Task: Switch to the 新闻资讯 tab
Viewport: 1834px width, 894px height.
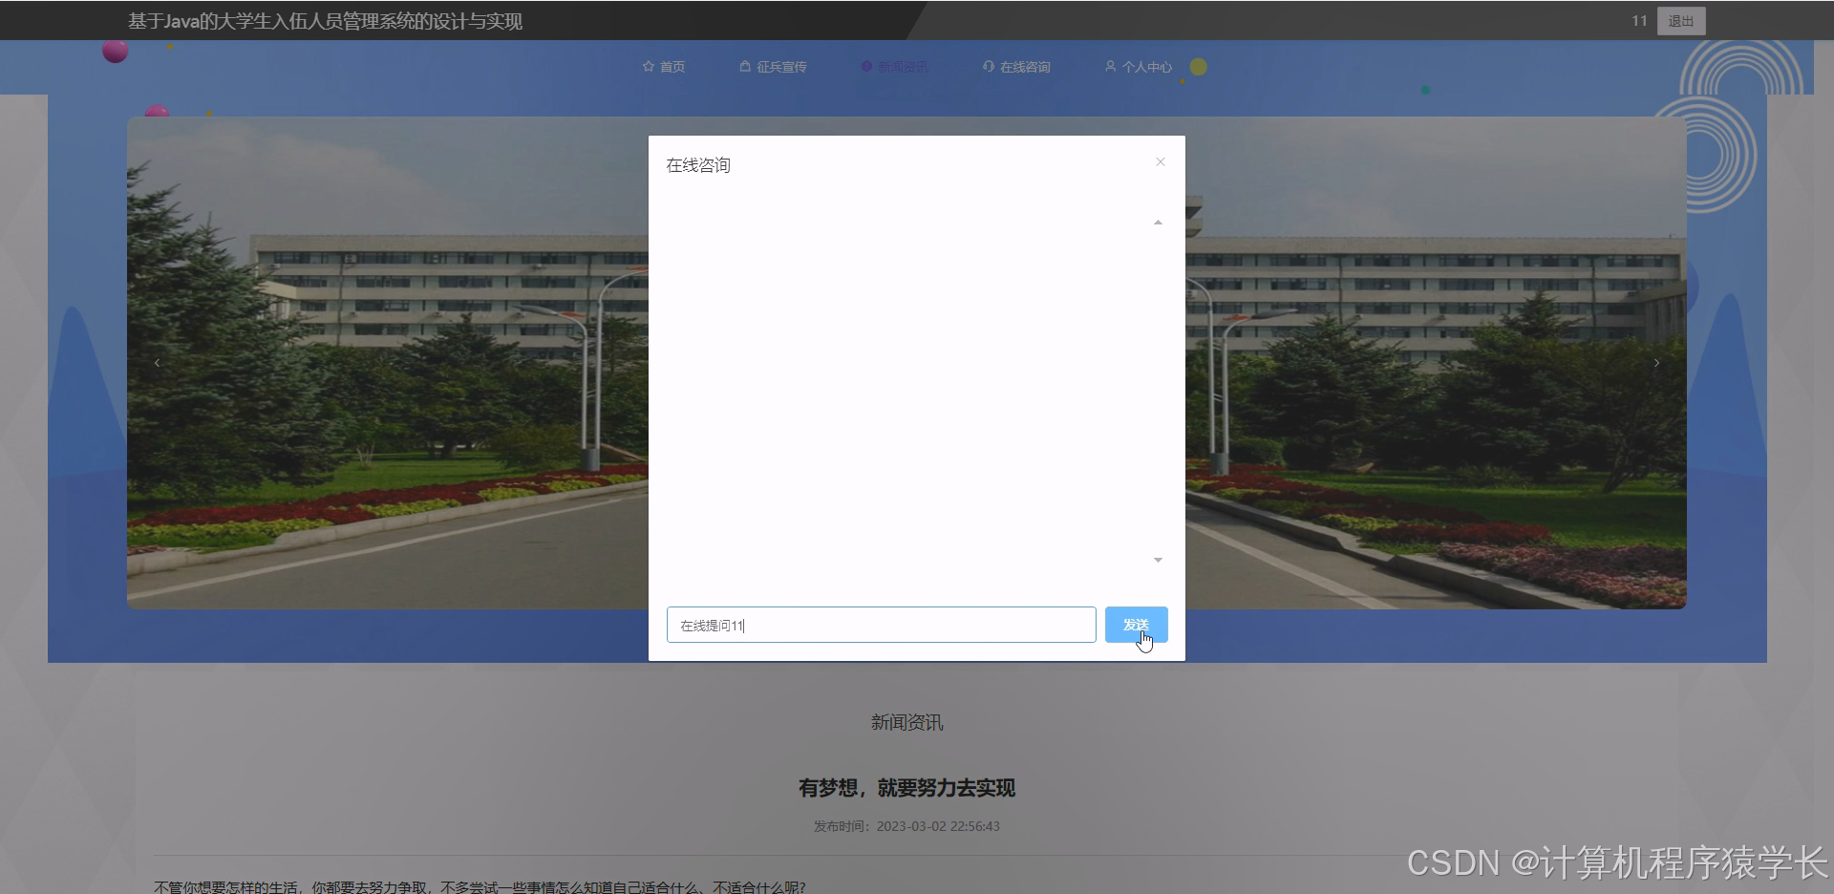Action: tap(903, 66)
